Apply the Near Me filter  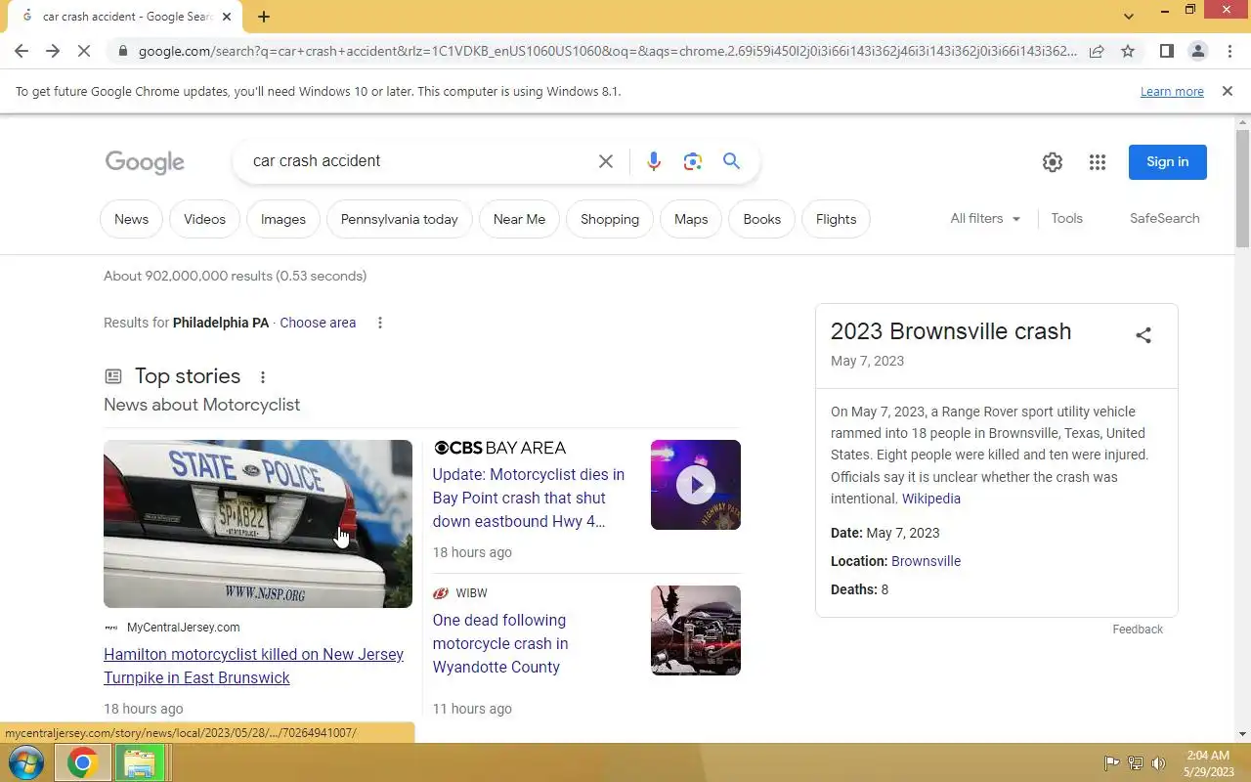coord(519,219)
